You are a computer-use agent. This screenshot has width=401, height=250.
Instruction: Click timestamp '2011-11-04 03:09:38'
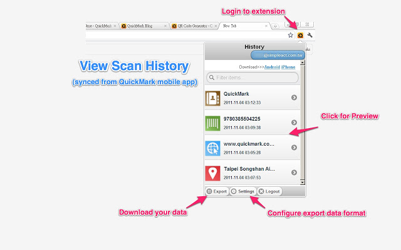coord(242,127)
